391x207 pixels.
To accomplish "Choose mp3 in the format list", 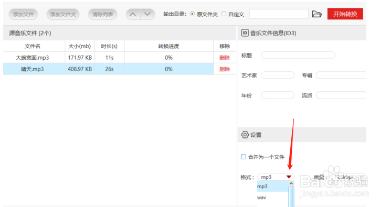I will pyautogui.click(x=272, y=187).
